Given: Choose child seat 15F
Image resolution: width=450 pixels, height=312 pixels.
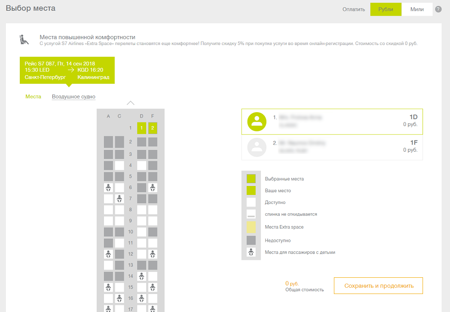Looking at the screenshot, I should coord(153,287).
